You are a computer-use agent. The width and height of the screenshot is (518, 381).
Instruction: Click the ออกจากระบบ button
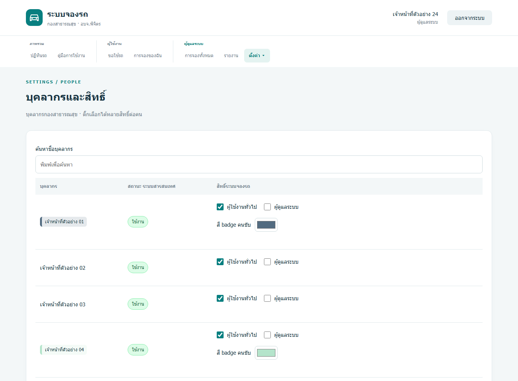[x=470, y=18]
